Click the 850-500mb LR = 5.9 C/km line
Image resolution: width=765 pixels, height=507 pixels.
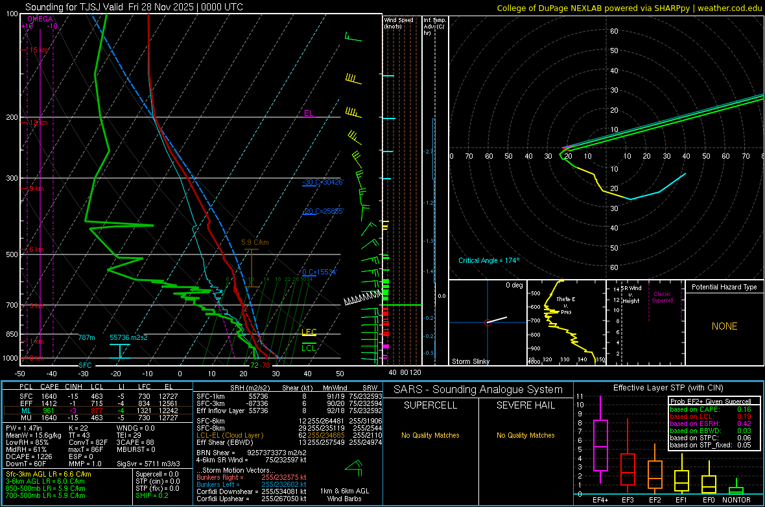click(x=45, y=488)
